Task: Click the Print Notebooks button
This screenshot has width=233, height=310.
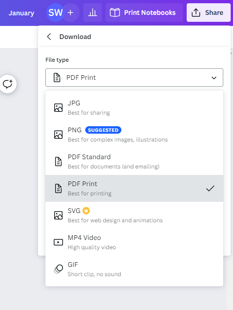Action: pos(144,13)
